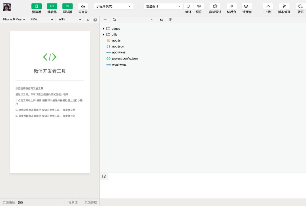Screen dimensions: 306x206
Task: Open project.config.json file
Action: (x=125, y=58)
